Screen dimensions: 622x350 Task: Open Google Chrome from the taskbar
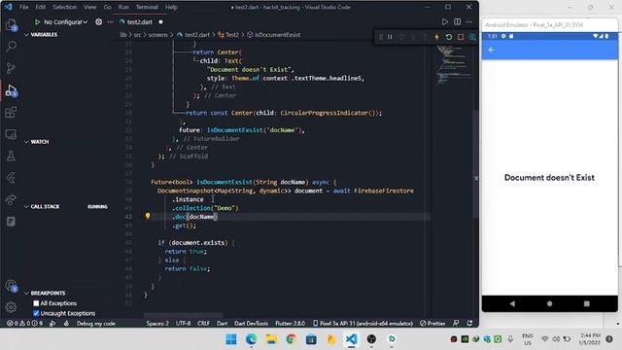click(292, 339)
